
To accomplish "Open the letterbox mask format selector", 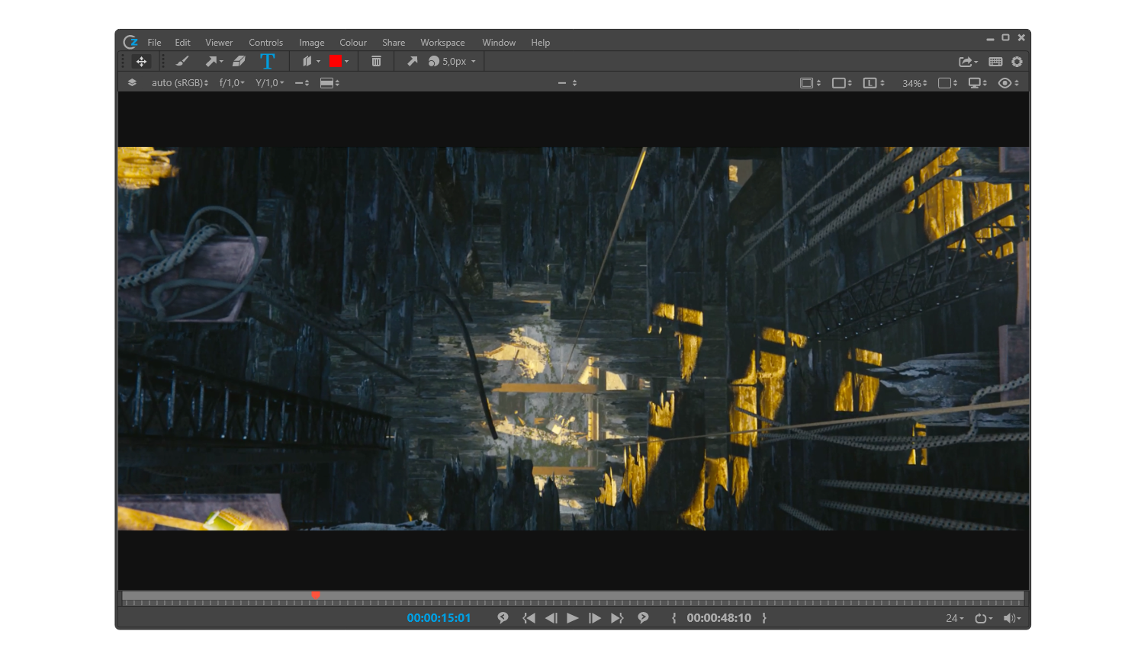I will (x=329, y=83).
